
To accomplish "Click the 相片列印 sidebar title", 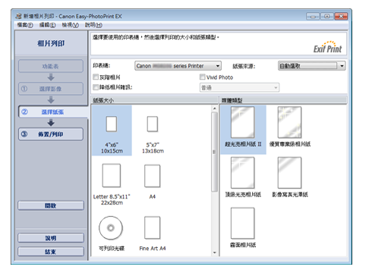I will (51, 43).
